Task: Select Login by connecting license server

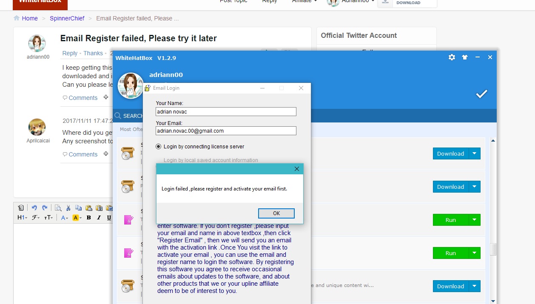Action: tap(159, 147)
